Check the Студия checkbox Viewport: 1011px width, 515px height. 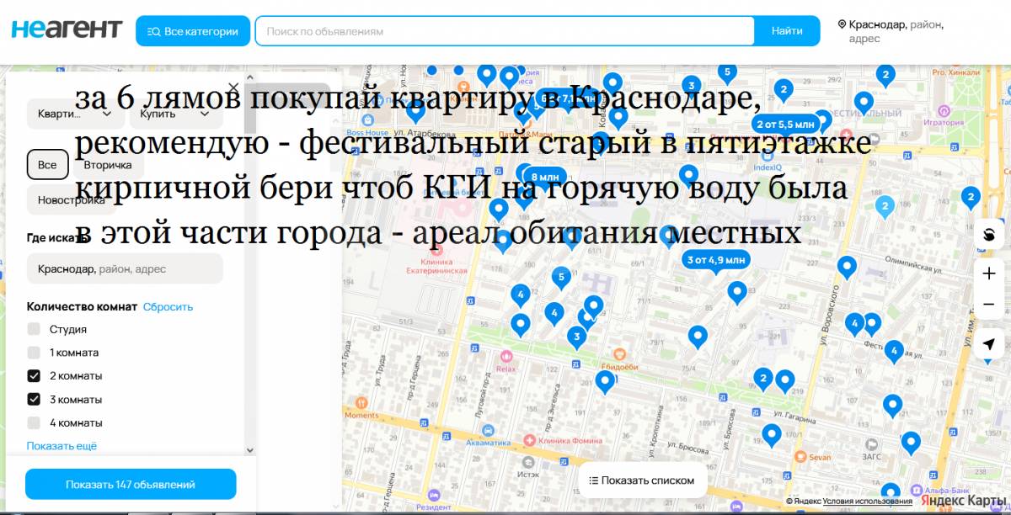tap(34, 329)
